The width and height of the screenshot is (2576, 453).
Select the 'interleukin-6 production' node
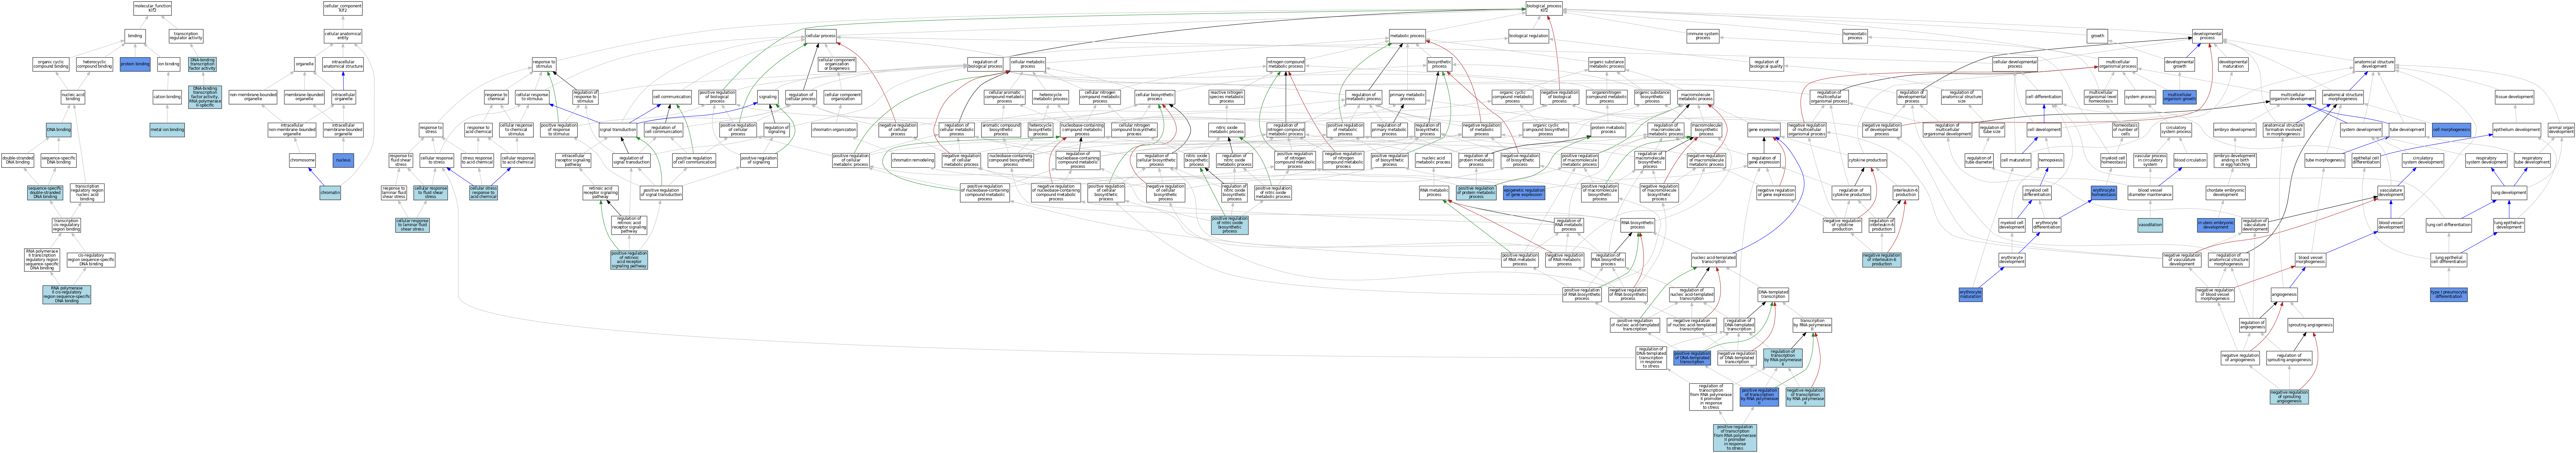click(1905, 192)
